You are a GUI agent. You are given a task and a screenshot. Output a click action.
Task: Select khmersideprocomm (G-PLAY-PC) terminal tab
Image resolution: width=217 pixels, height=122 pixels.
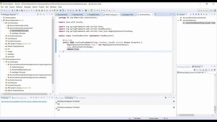tap(192, 73)
